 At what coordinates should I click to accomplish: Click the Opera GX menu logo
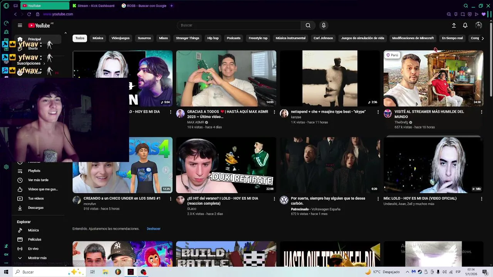click(5, 6)
